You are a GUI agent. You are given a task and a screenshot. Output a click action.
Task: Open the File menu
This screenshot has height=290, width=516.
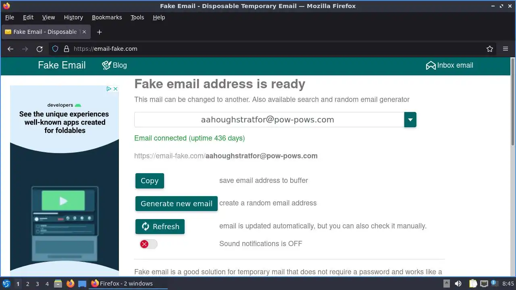[x=9, y=17]
